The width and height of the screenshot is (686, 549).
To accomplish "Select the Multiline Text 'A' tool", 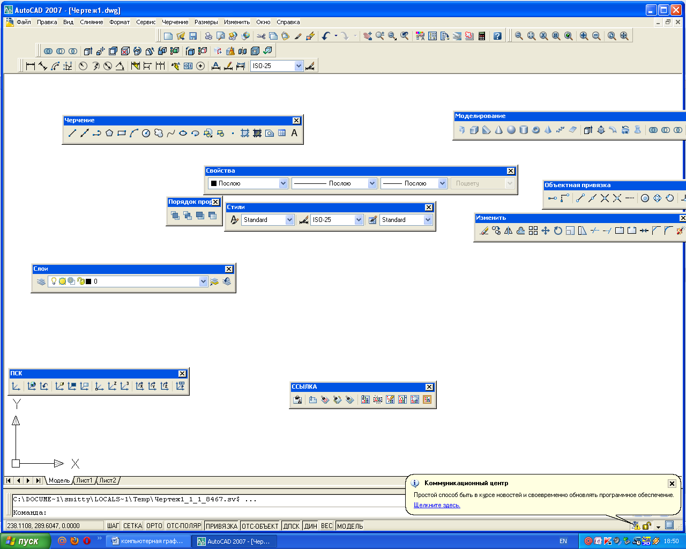I will (x=294, y=133).
